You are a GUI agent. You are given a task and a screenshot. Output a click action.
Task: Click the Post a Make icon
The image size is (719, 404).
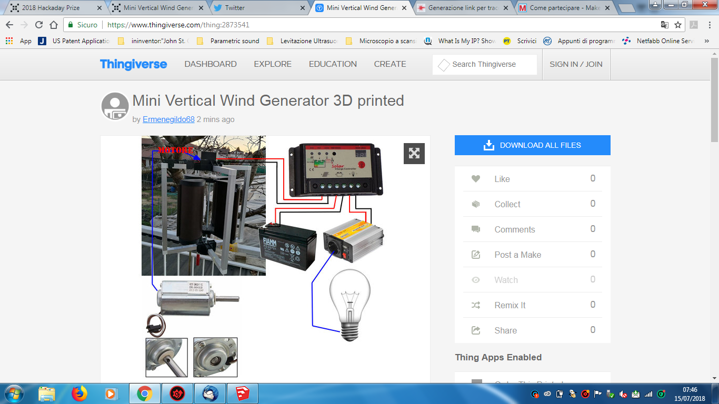pyautogui.click(x=476, y=255)
